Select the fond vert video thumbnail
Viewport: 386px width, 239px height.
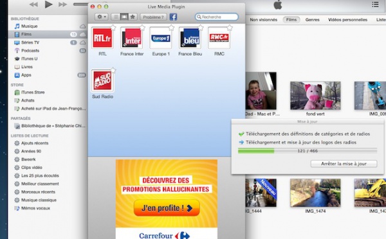click(315, 96)
